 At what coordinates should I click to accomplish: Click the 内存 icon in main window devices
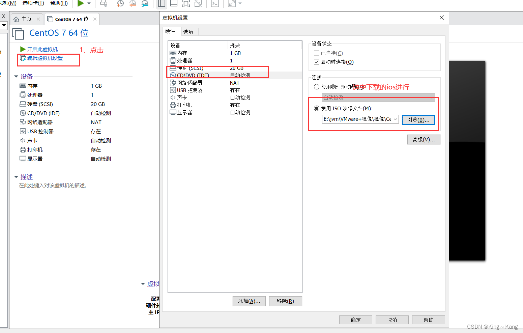[x=23, y=86]
